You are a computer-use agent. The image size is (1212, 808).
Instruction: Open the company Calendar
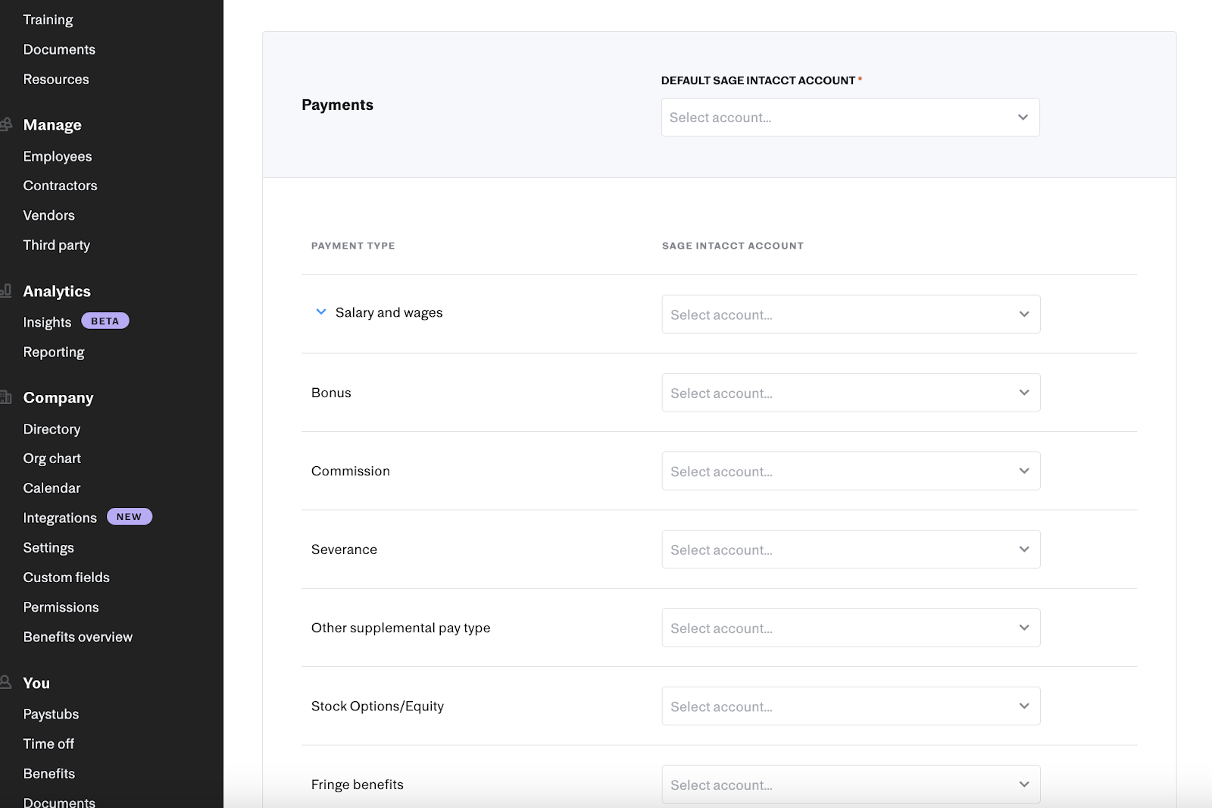click(x=52, y=488)
